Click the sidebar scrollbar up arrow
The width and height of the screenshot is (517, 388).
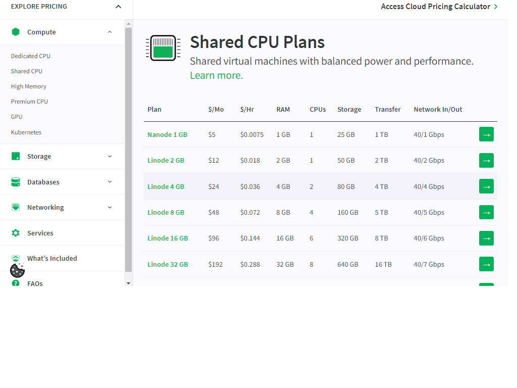coord(129,24)
